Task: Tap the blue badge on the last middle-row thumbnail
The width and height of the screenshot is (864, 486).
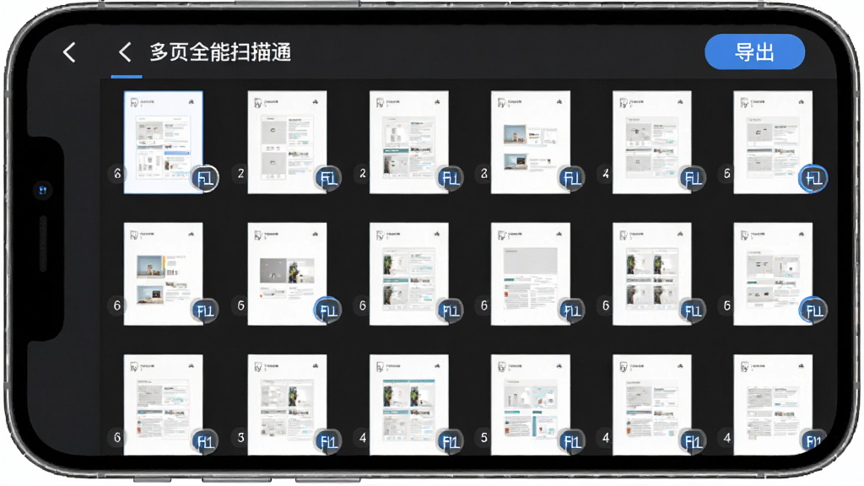Action: coord(813,310)
